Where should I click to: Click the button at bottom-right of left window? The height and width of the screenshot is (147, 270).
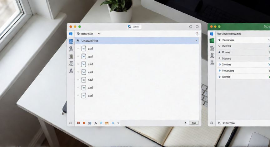click(x=194, y=123)
